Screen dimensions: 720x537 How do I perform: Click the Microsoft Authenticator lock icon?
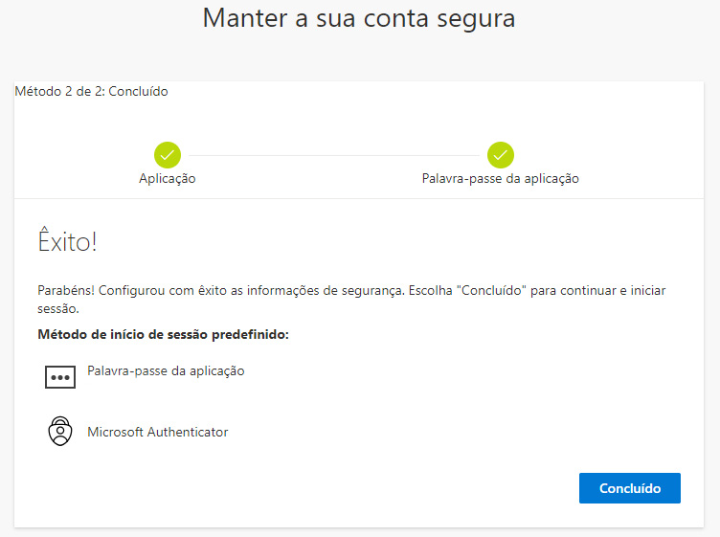[60, 432]
